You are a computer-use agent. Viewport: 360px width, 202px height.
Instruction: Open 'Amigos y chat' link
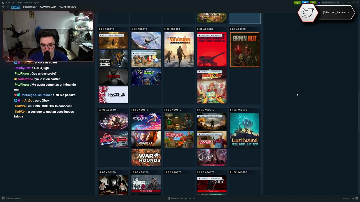click(349, 198)
